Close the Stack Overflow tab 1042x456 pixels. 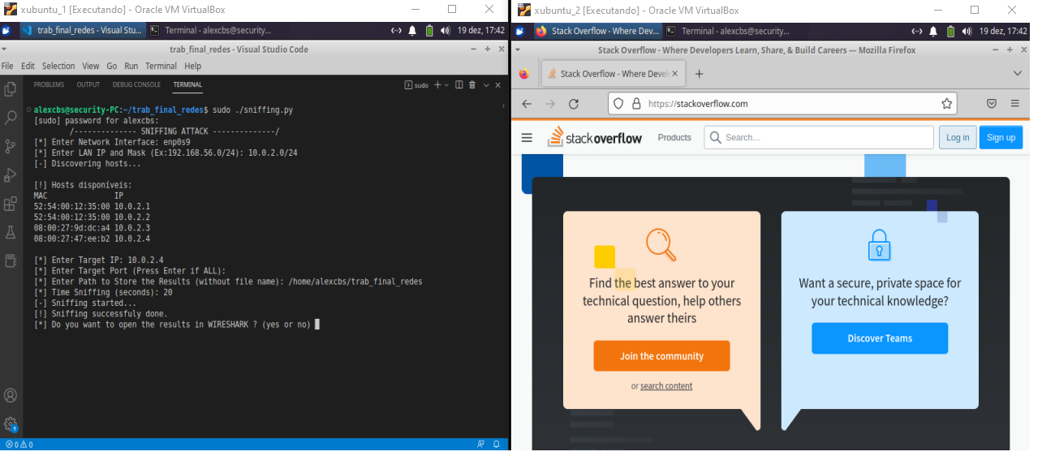point(675,73)
